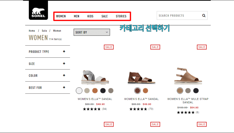This screenshot has width=234, height=133.
Task: Expand the Color filter
Action: 47,75
